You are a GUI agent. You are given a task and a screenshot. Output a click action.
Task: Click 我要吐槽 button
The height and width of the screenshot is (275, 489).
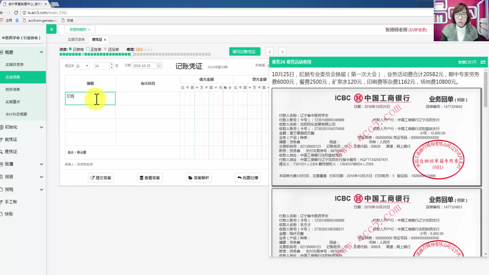248,178
